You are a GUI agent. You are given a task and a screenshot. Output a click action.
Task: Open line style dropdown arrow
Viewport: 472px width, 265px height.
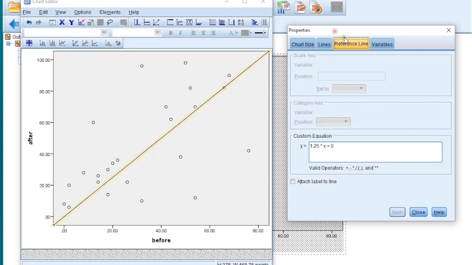pyautogui.click(x=265, y=33)
